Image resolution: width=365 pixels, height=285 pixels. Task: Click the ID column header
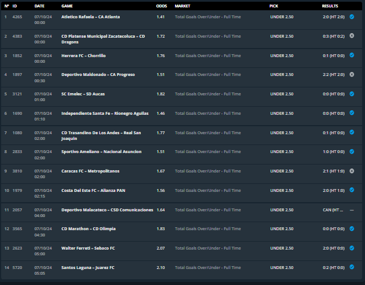pyautogui.click(x=15, y=6)
